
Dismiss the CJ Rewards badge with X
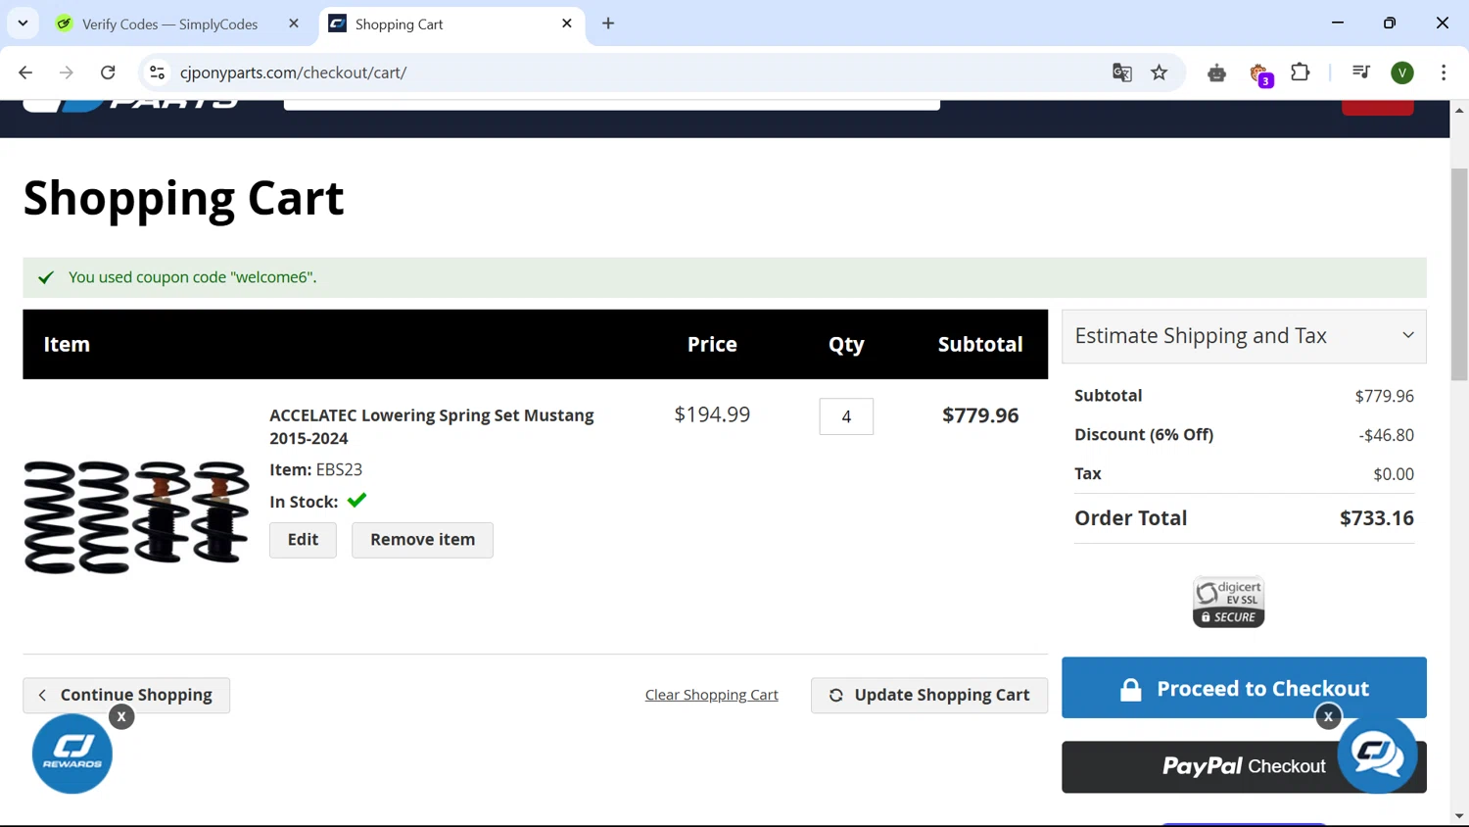pos(121,716)
